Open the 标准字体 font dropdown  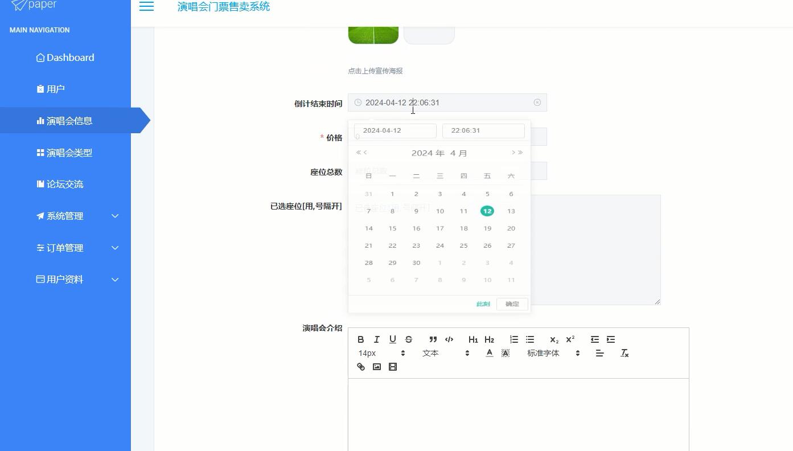553,353
